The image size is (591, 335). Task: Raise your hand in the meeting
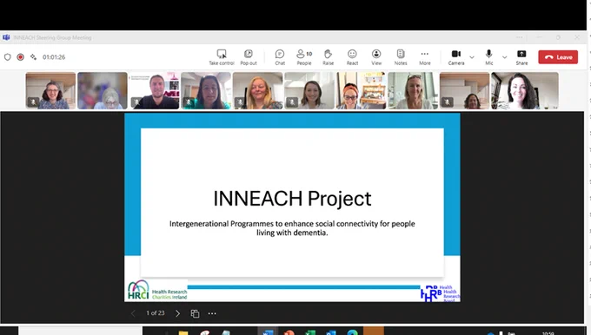[x=329, y=57]
